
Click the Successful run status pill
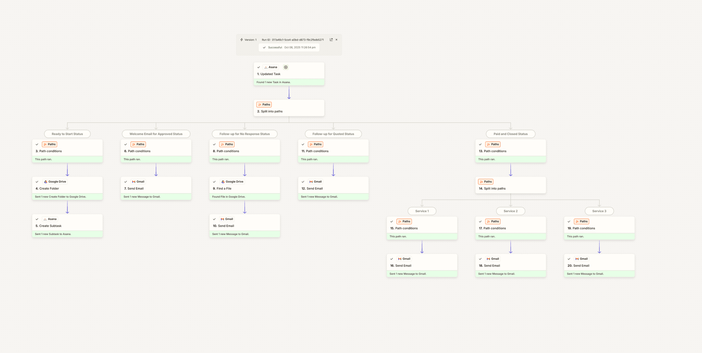pyautogui.click(x=289, y=47)
